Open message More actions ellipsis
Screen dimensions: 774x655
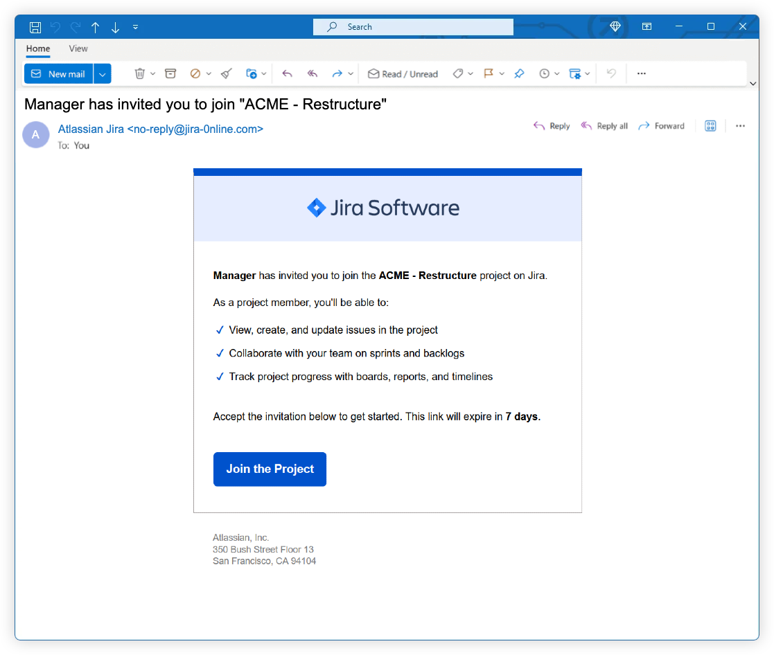point(740,126)
